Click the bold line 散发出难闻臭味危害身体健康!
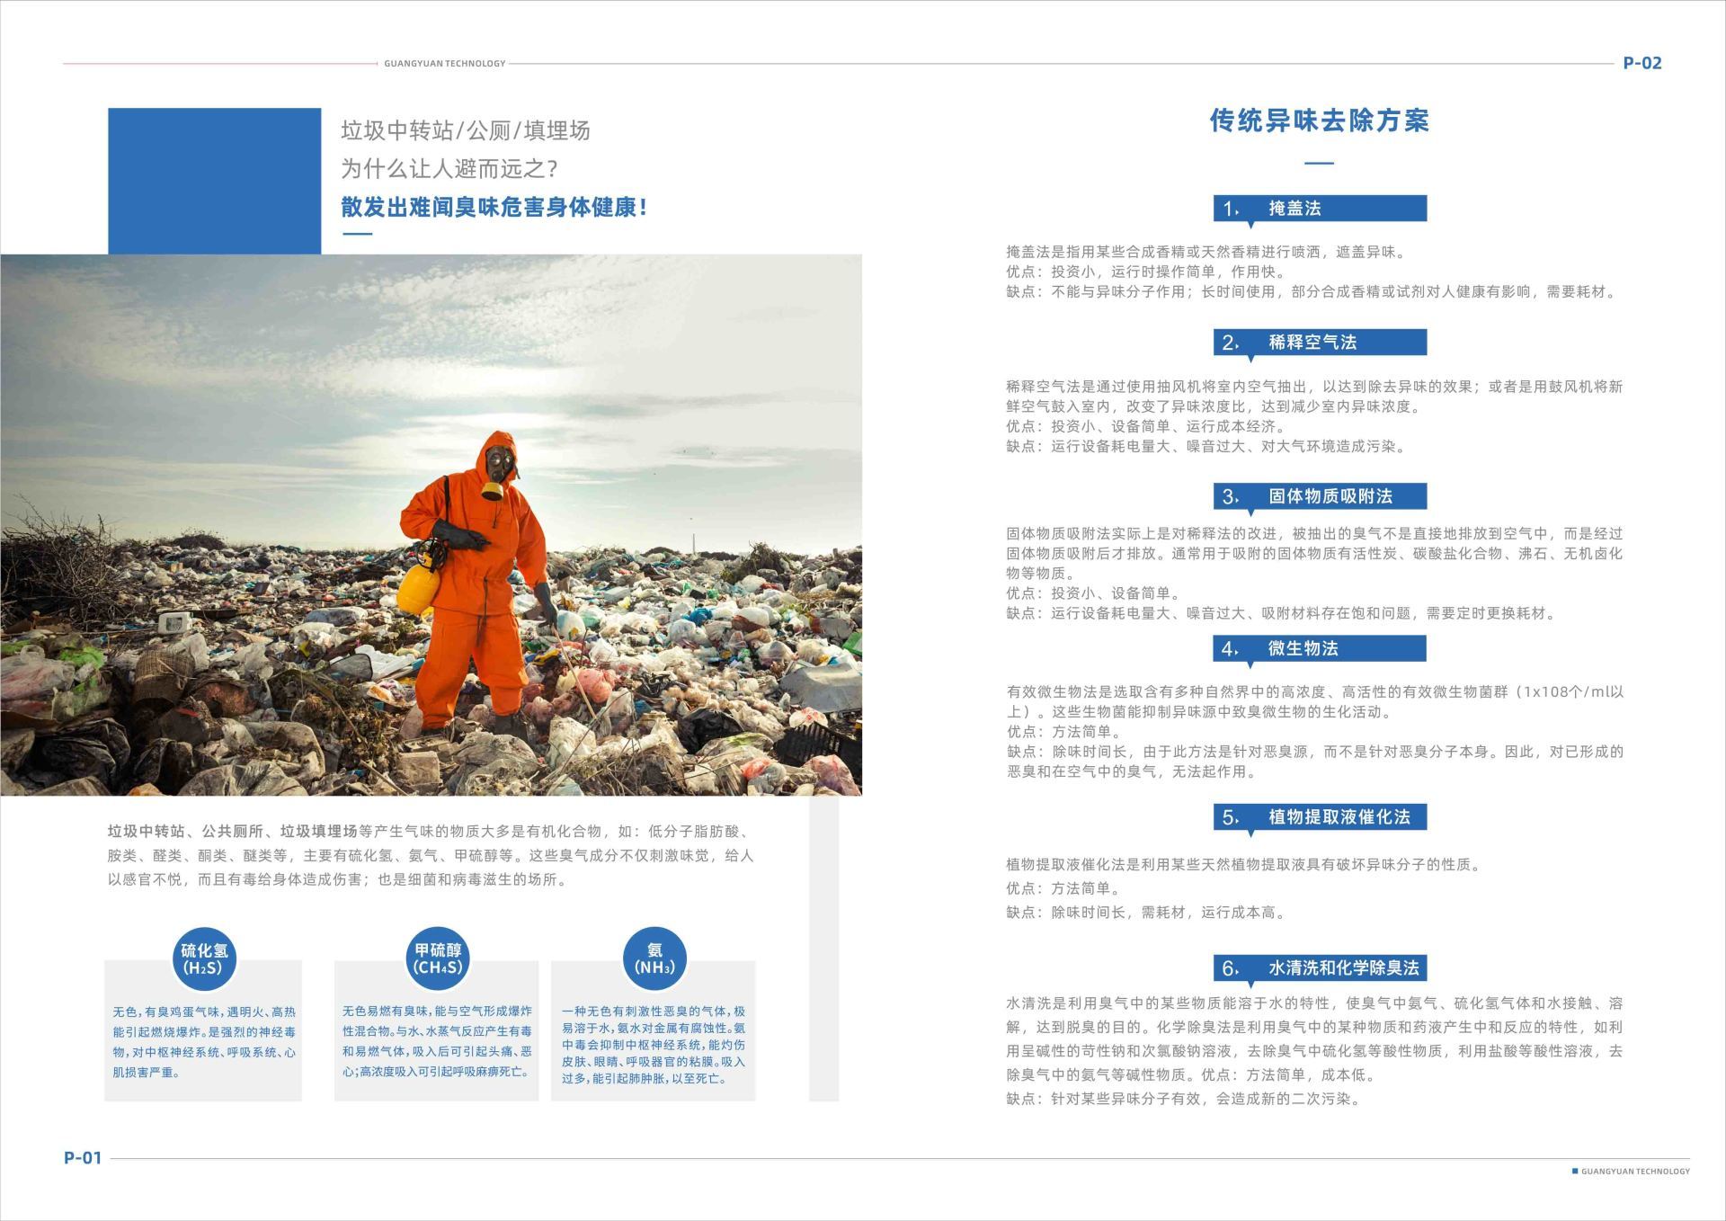The width and height of the screenshot is (1726, 1221). pyautogui.click(x=494, y=208)
